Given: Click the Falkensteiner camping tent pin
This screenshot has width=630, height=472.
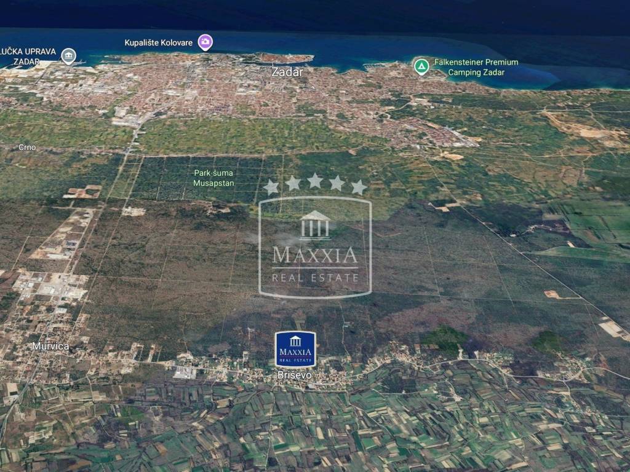Looking at the screenshot, I should (421, 66).
